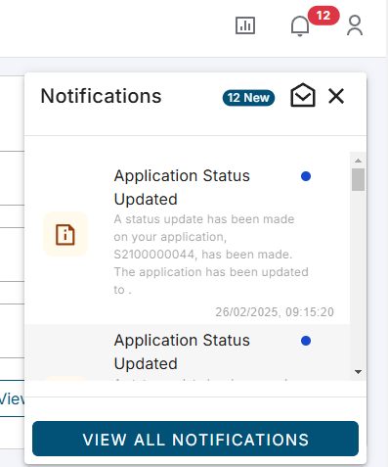
Task: Toggle the blue unread dot on first notification
Action: pos(306,176)
